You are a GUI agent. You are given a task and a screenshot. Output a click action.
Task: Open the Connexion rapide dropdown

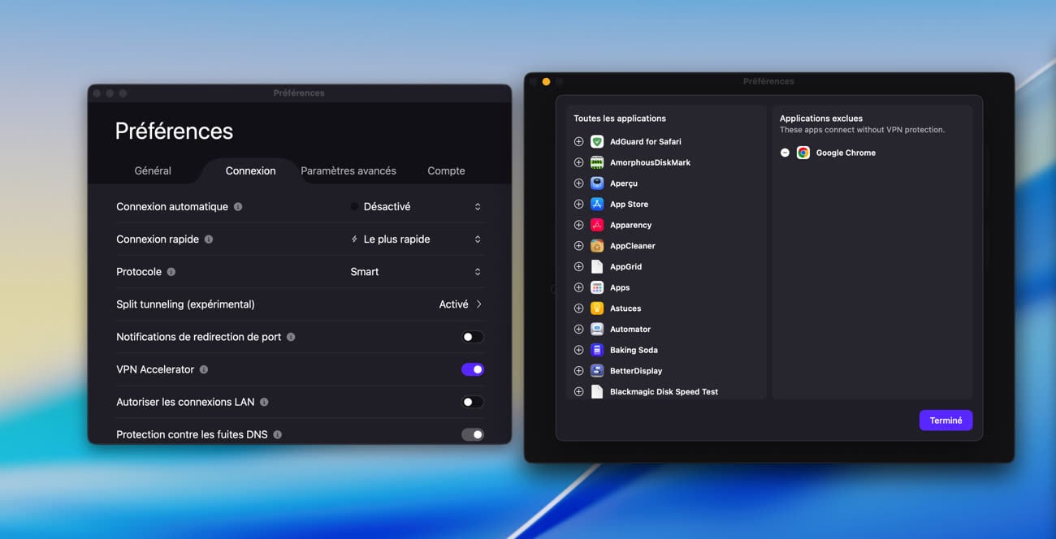416,239
